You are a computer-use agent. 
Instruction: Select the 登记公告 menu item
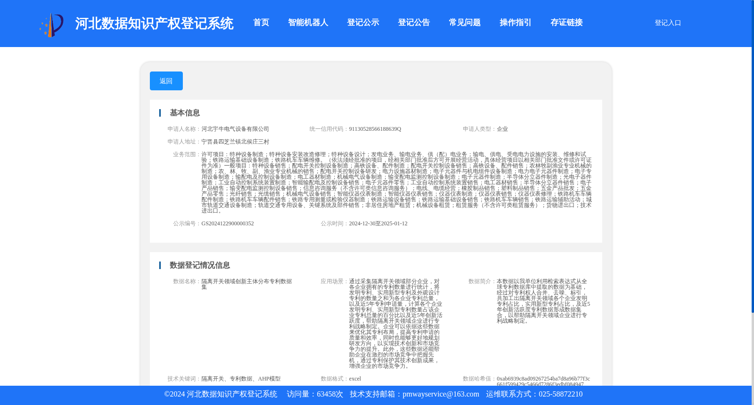pos(414,23)
